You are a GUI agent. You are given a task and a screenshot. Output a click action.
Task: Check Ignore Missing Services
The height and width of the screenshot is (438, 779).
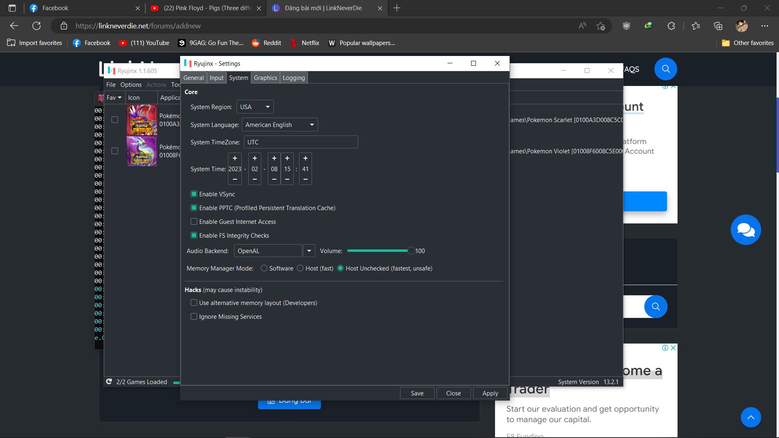pyautogui.click(x=194, y=317)
